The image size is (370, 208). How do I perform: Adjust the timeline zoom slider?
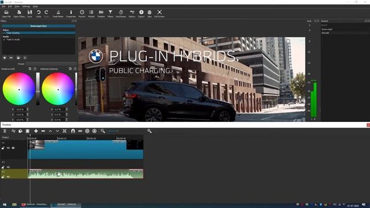(113, 131)
